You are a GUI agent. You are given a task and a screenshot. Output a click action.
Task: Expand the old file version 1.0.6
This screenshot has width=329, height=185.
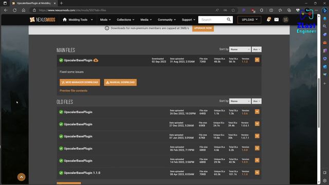coord(257,112)
